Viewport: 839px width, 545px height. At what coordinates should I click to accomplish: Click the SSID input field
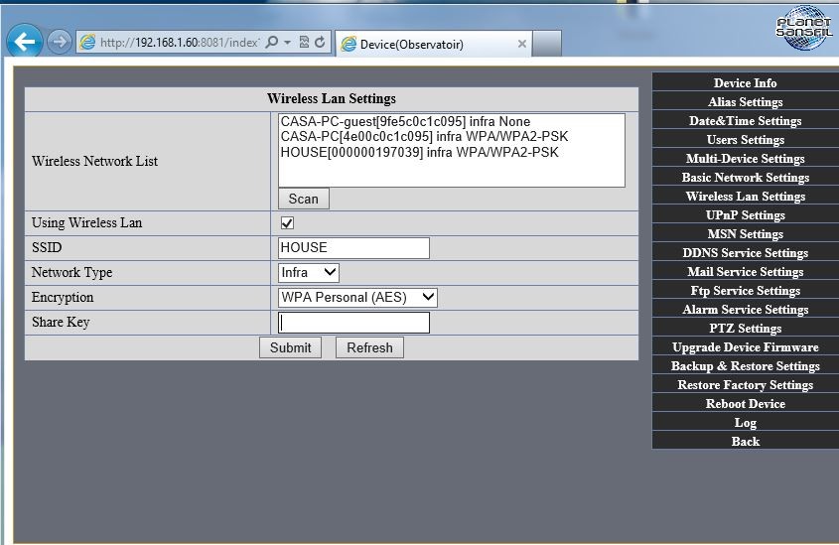coord(353,247)
